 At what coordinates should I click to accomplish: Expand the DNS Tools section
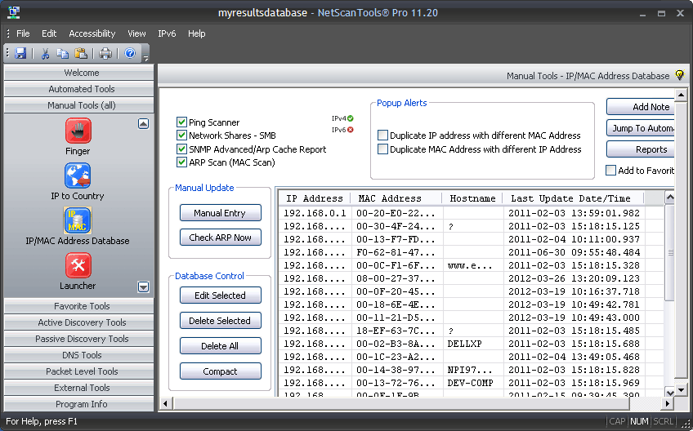point(78,355)
